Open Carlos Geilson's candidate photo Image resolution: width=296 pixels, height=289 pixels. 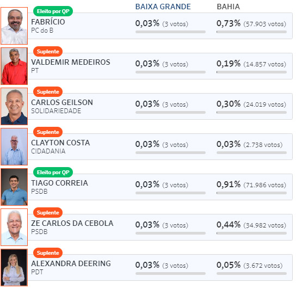pyautogui.click(x=14, y=106)
